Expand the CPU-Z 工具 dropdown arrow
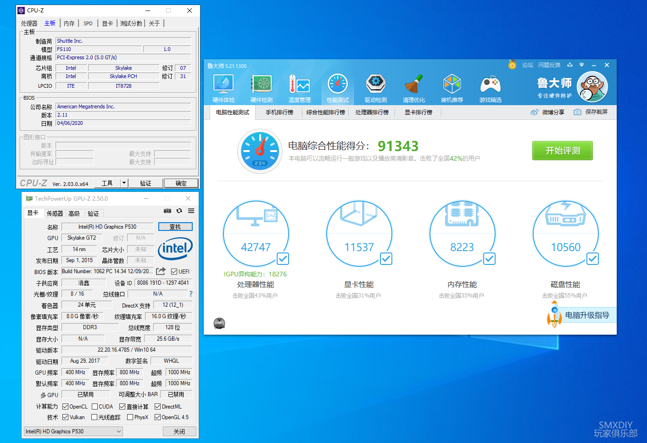The height and width of the screenshot is (443, 647). tap(124, 183)
